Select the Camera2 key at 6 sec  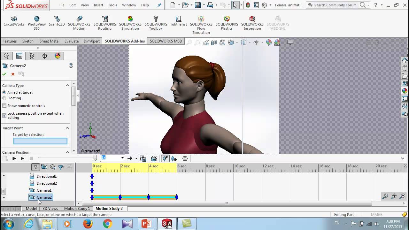[x=177, y=197]
